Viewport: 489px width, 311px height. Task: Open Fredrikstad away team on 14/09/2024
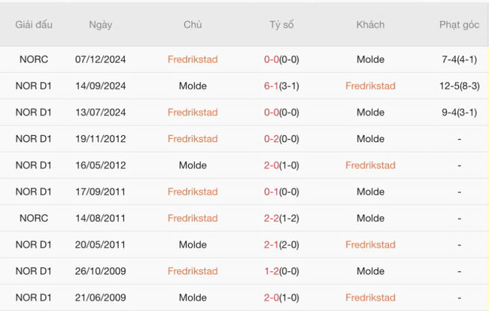(370, 86)
